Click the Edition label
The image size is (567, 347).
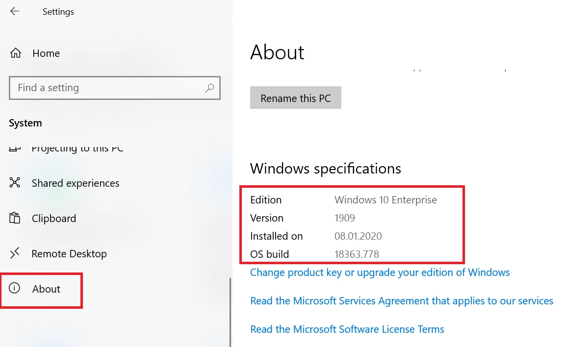point(266,200)
